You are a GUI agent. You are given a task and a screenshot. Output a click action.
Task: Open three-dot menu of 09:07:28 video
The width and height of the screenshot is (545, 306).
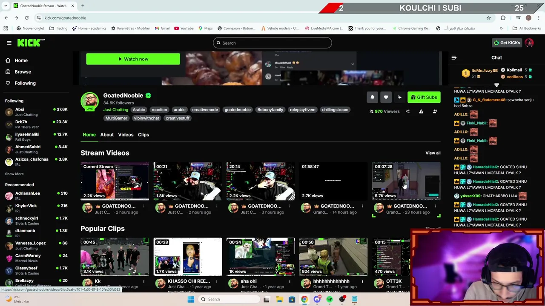pos(435,206)
